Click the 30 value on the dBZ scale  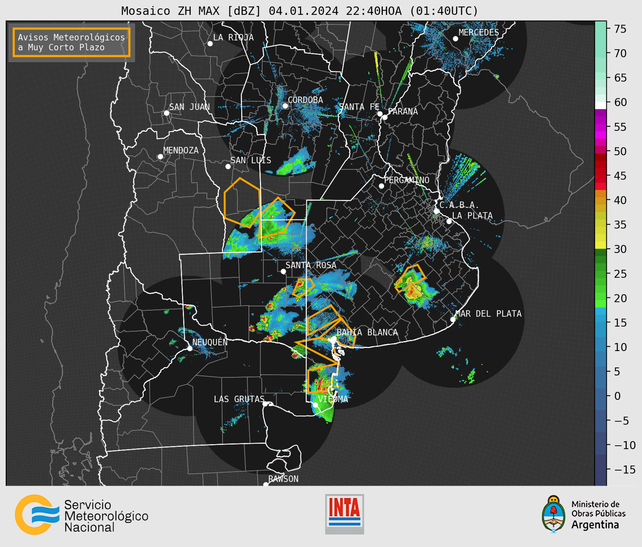click(620, 249)
